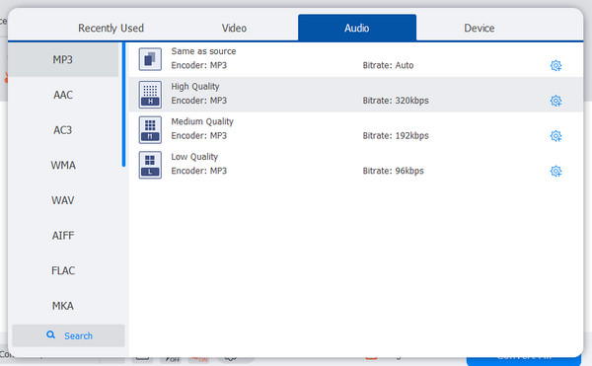The image size is (592, 366).
Task: Select the Same as source title text
Action: tap(203, 51)
